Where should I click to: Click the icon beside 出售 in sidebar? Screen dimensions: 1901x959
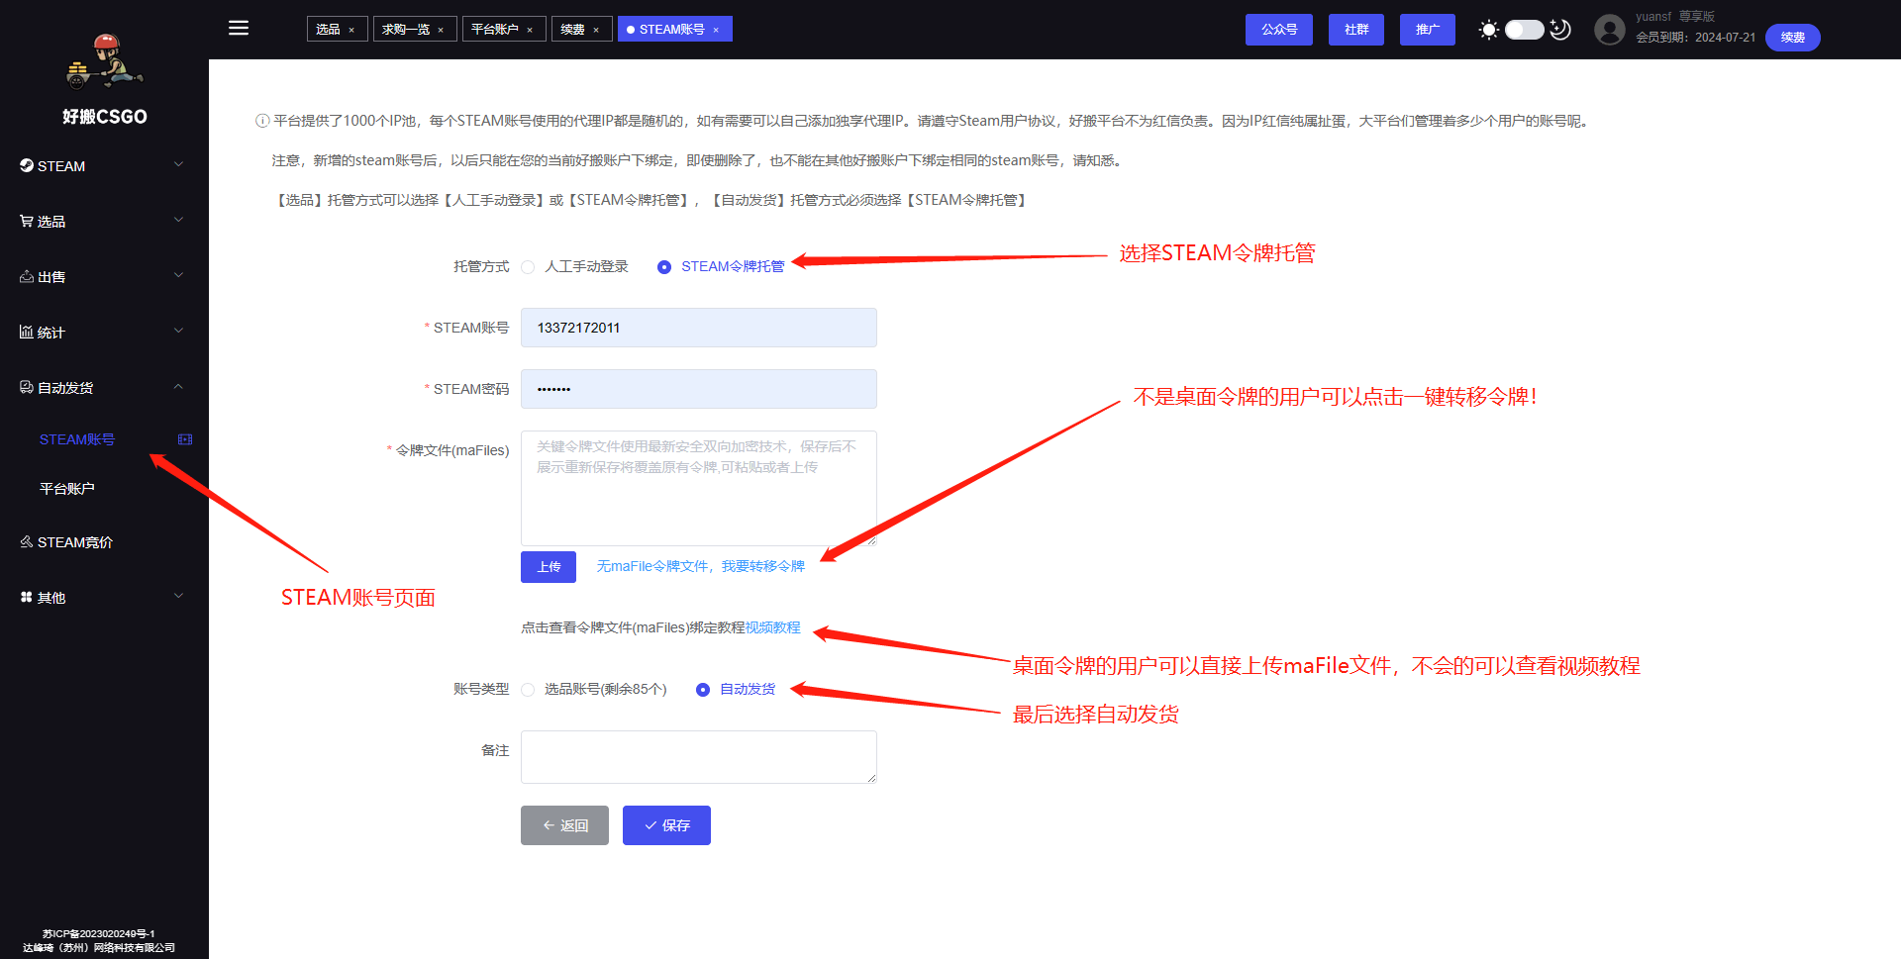[x=27, y=276]
